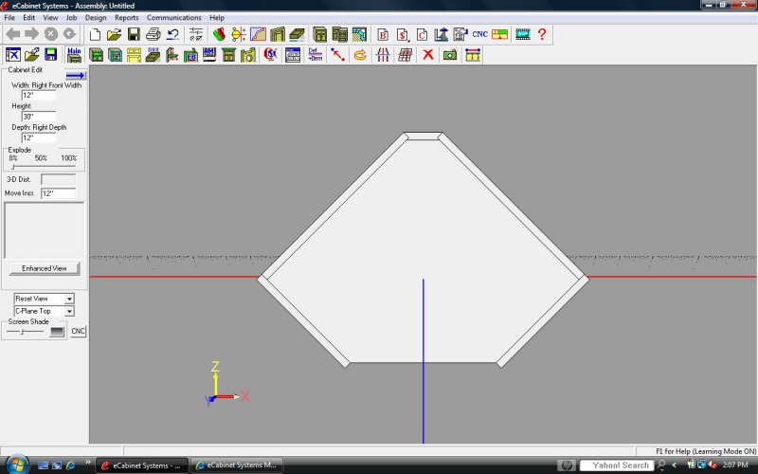The height and width of the screenshot is (474, 758).
Task: Open the Reset View dropdown
Action: pyautogui.click(x=44, y=299)
